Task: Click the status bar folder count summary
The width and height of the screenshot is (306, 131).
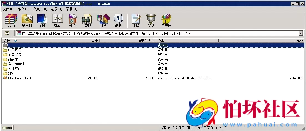Action: [x=193, y=128]
